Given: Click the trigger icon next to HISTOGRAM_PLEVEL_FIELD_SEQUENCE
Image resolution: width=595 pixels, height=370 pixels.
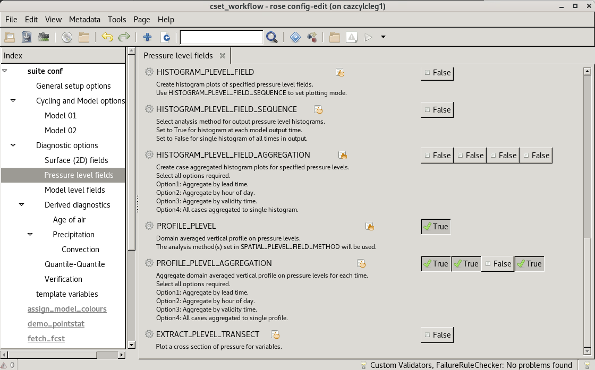Looking at the screenshot, I should pos(318,109).
